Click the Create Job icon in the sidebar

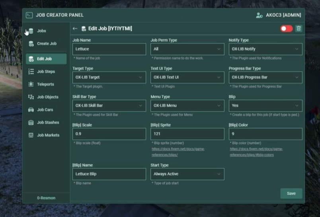click(31, 43)
